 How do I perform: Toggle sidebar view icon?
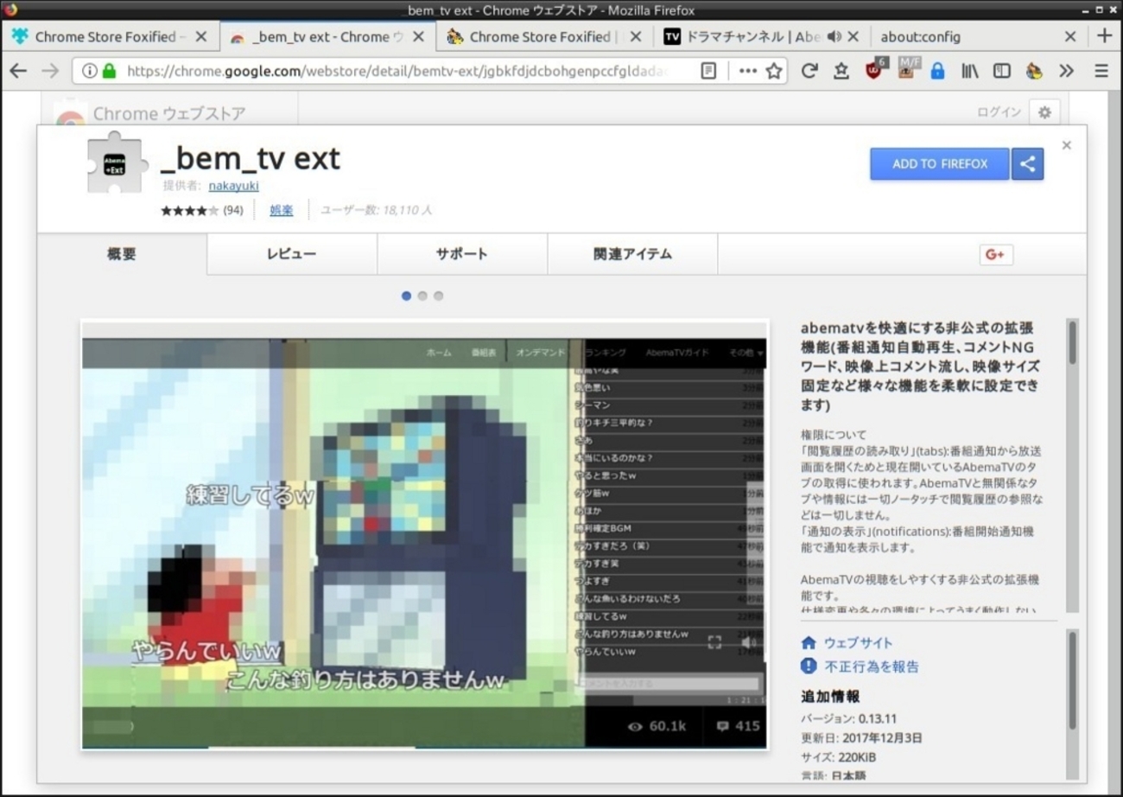[x=1002, y=71]
